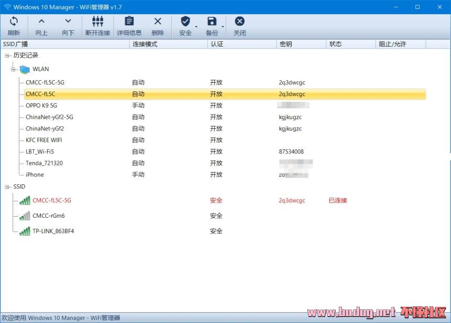Collapse the 历史记录 tree node
Viewport: 451px width, 323px height.
click(x=7, y=55)
